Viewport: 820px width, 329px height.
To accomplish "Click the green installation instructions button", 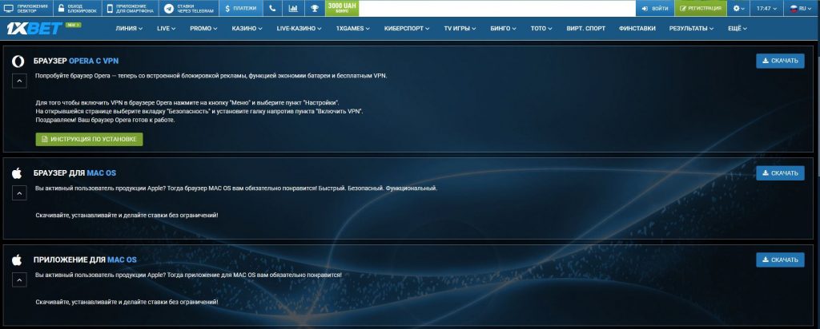I will [89, 140].
